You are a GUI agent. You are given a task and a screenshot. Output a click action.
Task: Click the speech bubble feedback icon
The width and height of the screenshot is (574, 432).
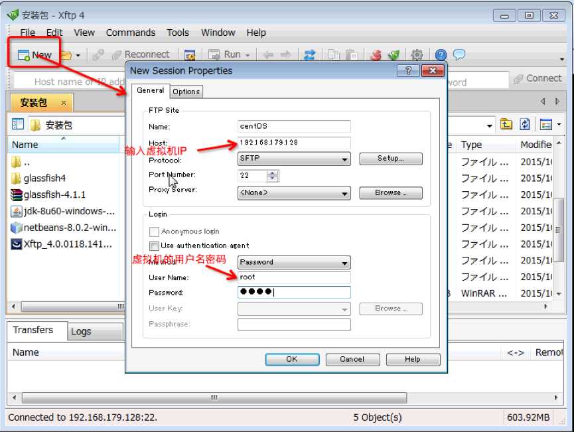[x=459, y=54]
